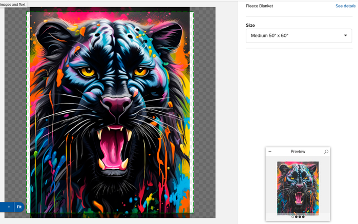Click the Fit zoom button
Viewport: 358px width, 224px height.
pos(19,207)
